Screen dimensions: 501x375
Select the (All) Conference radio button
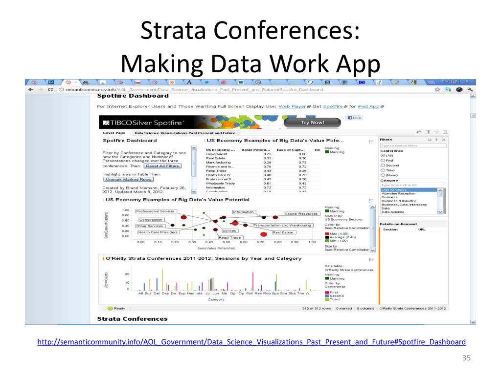click(x=383, y=156)
